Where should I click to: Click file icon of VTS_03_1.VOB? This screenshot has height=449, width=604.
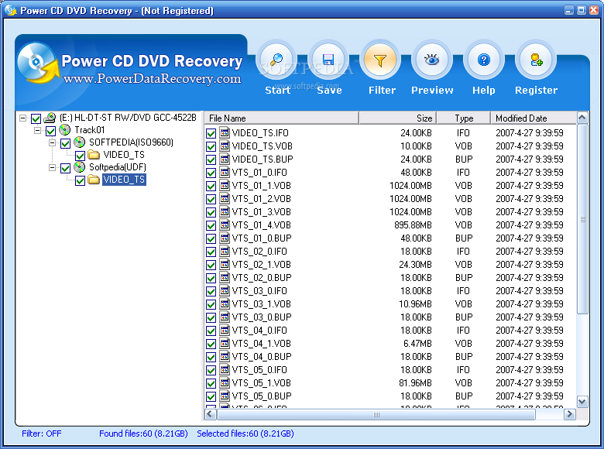225,303
